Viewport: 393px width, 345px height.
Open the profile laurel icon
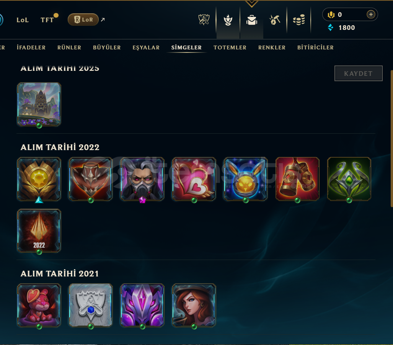coord(228,20)
